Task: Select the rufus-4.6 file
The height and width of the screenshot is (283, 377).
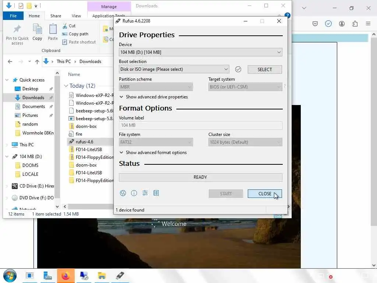Action: (x=84, y=142)
